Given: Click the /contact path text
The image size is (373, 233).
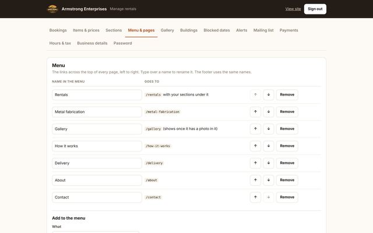Looking at the screenshot, I should [153, 197].
